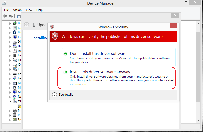This screenshot has width=203, height=132.
Task: Close the Windows Security dialog with the red X
Action: [x=173, y=26]
